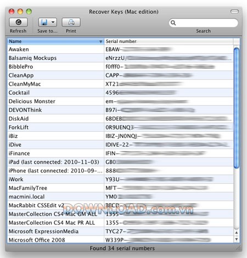Select MasterCollection CS4 Mac PR ALL row
This screenshot has width=247, height=258.
pyautogui.click(x=120, y=223)
